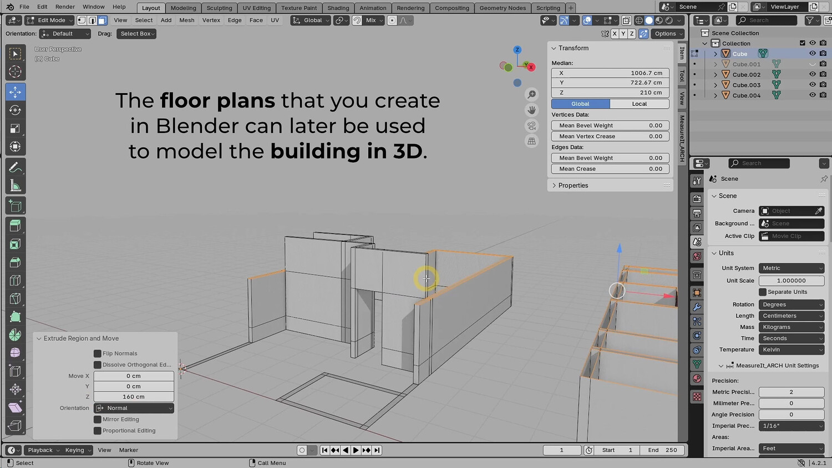The width and height of the screenshot is (832, 468).
Task: Enable Flip Normals checkbox
Action: [98, 354]
